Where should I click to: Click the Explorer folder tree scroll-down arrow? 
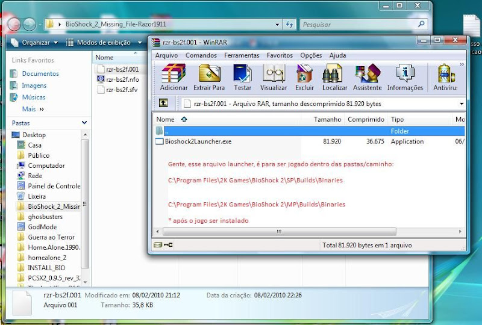pyautogui.click(x=85, y=282)
